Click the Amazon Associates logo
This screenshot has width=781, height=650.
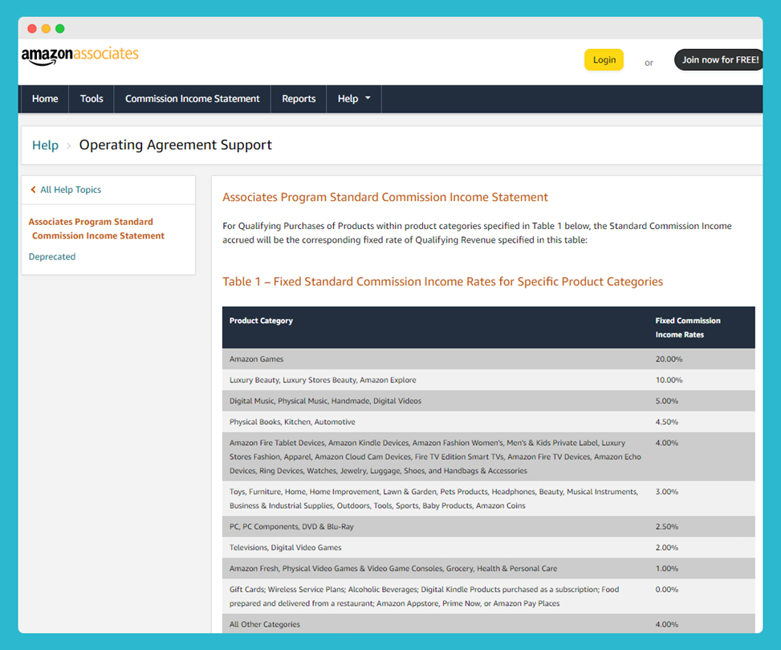click(x=79, y=55)
